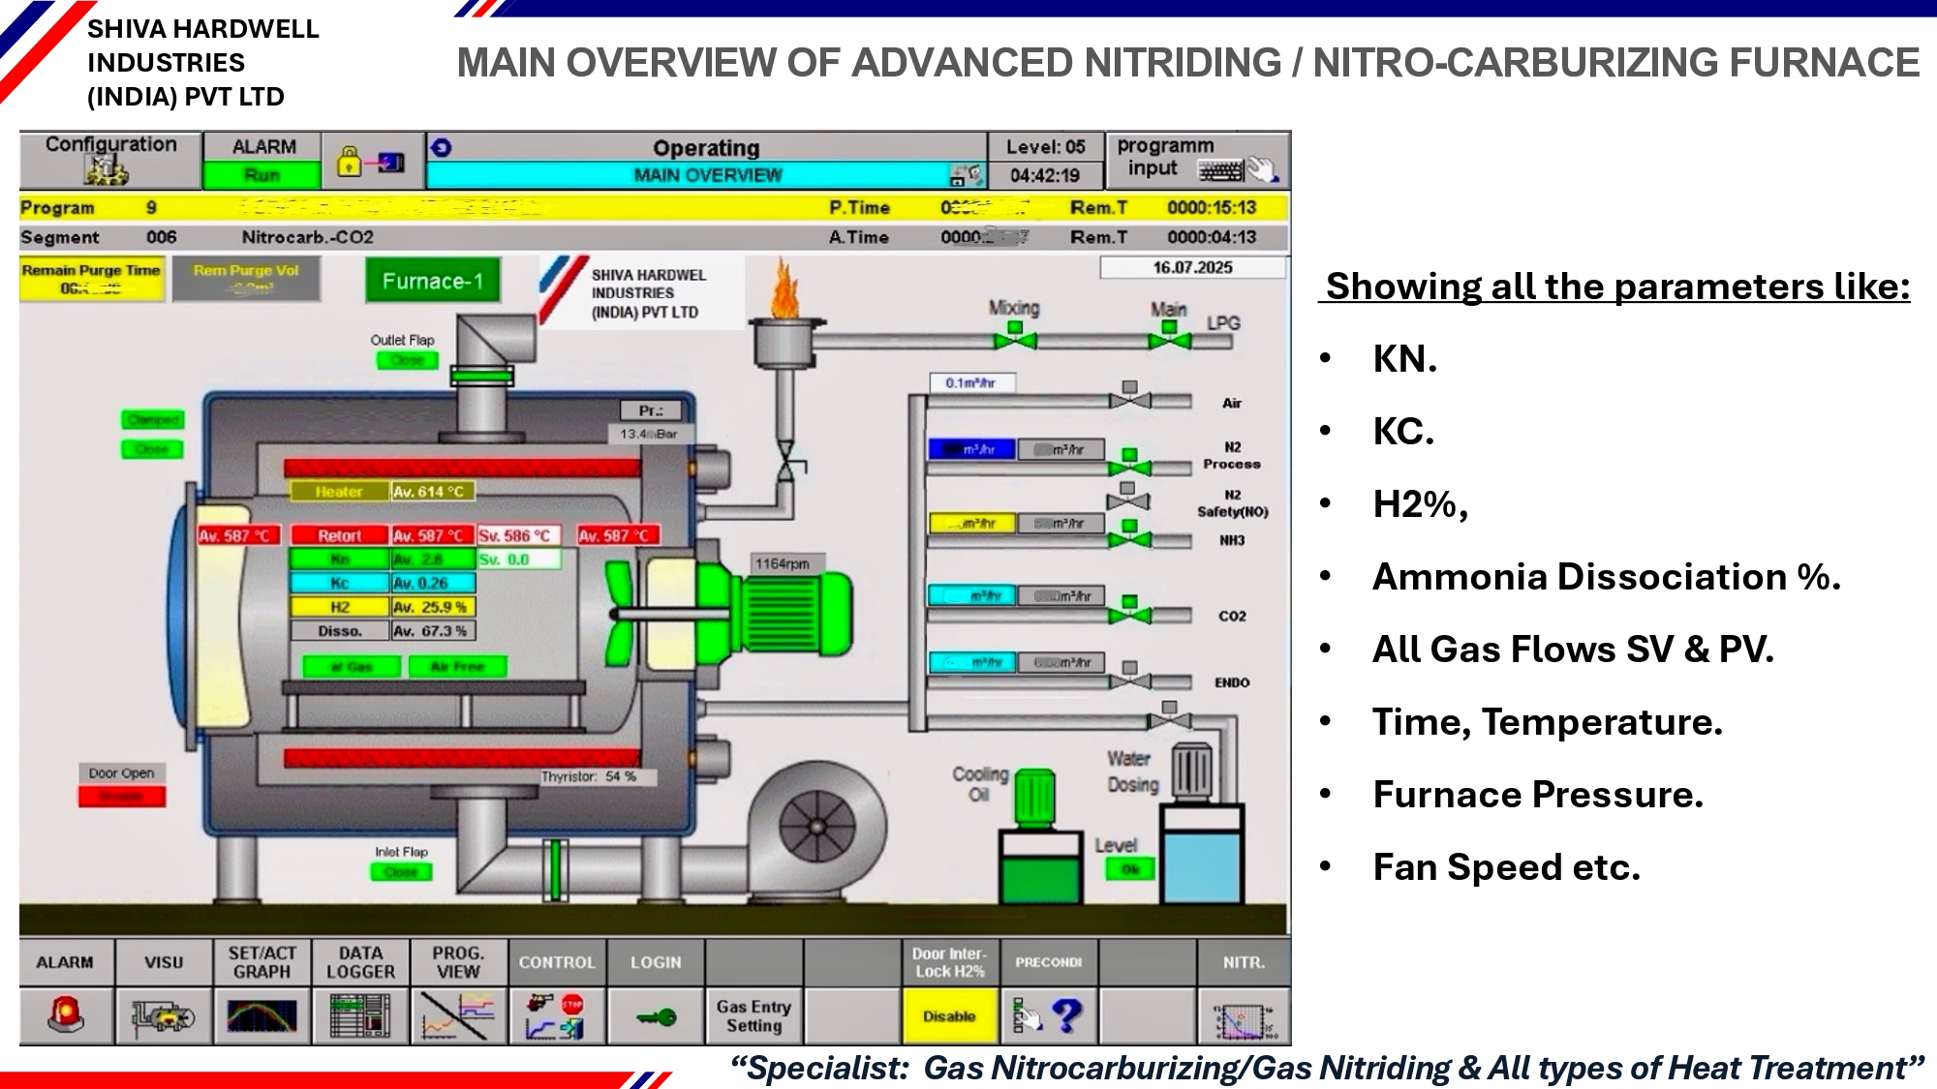Open the data logger table icon
The height and width of the screenshot is (1089, 1937).
coord(360,1015)
